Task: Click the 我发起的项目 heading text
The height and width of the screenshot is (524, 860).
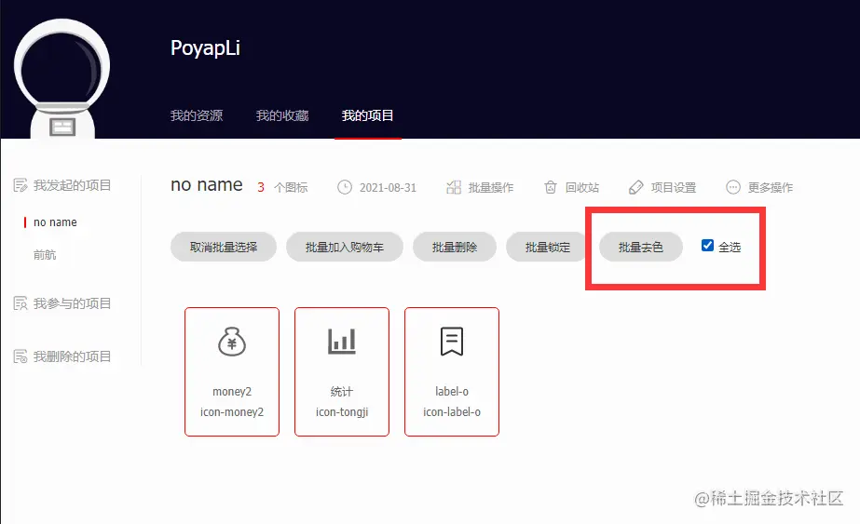Action: [x=72, y=185]
